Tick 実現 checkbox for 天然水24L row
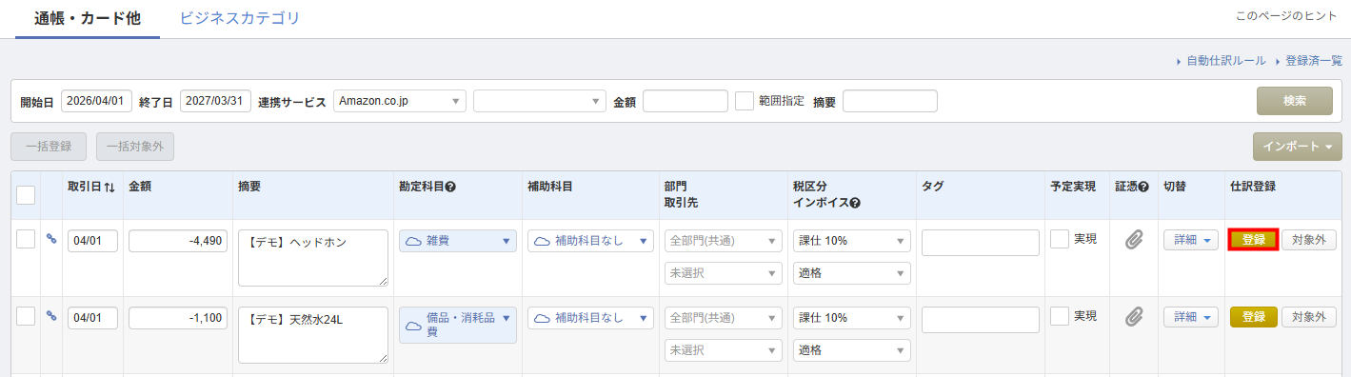1351x377 pixels. click(1059, 317)
